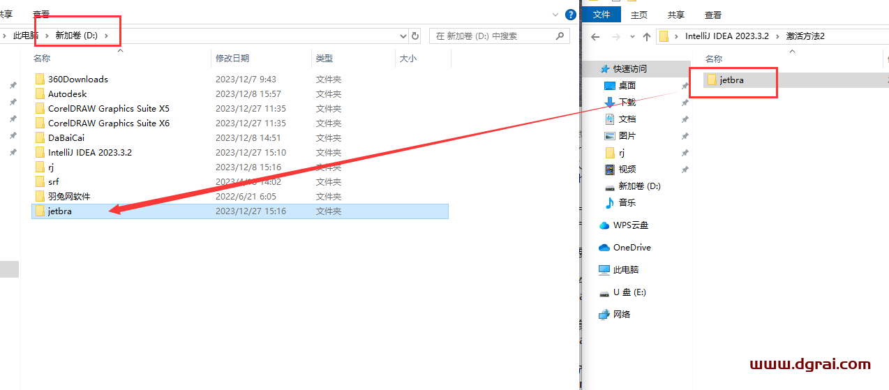
Task: Open 文档 in quick access
Action: click(620, 119)
